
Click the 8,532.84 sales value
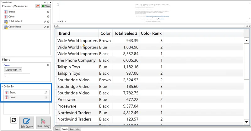pos(131,54)
